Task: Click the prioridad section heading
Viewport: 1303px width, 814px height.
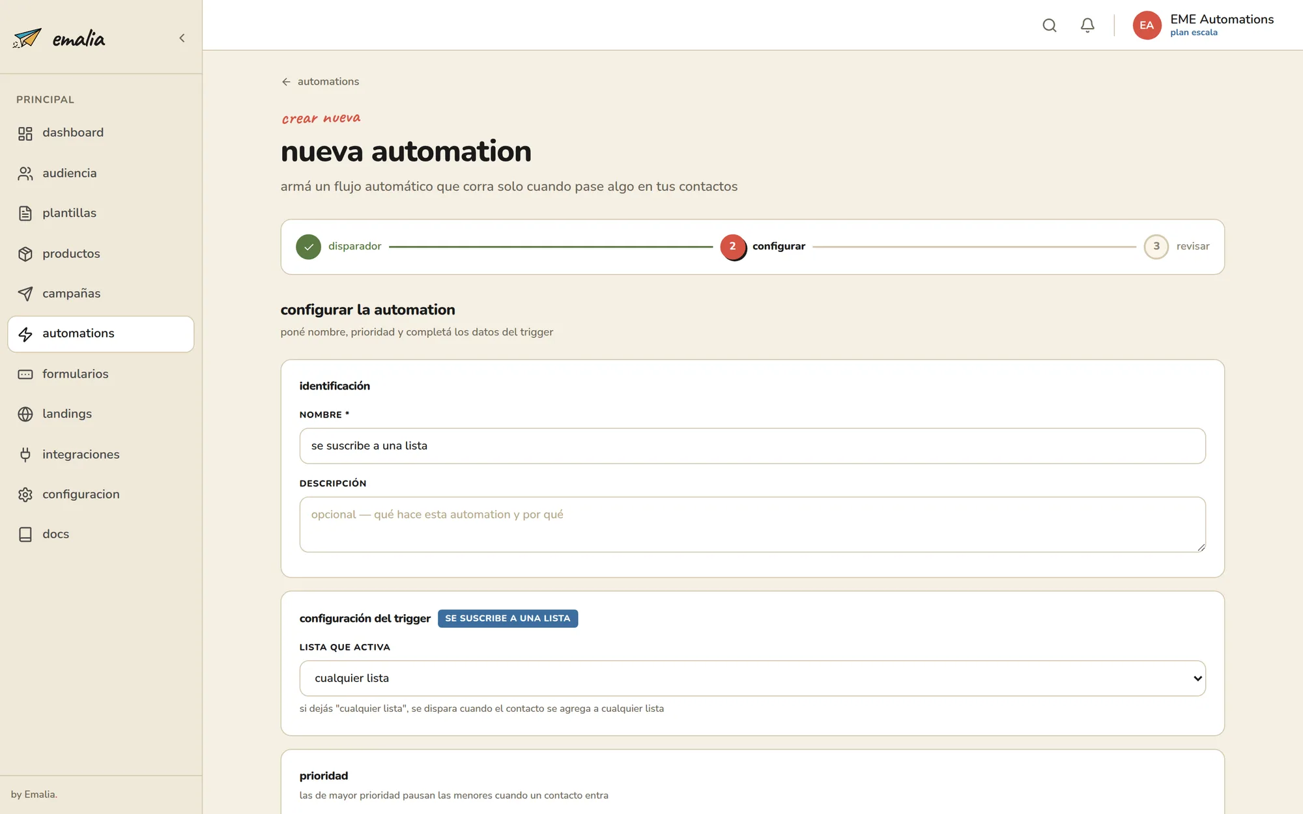Action: coord(324,776)
